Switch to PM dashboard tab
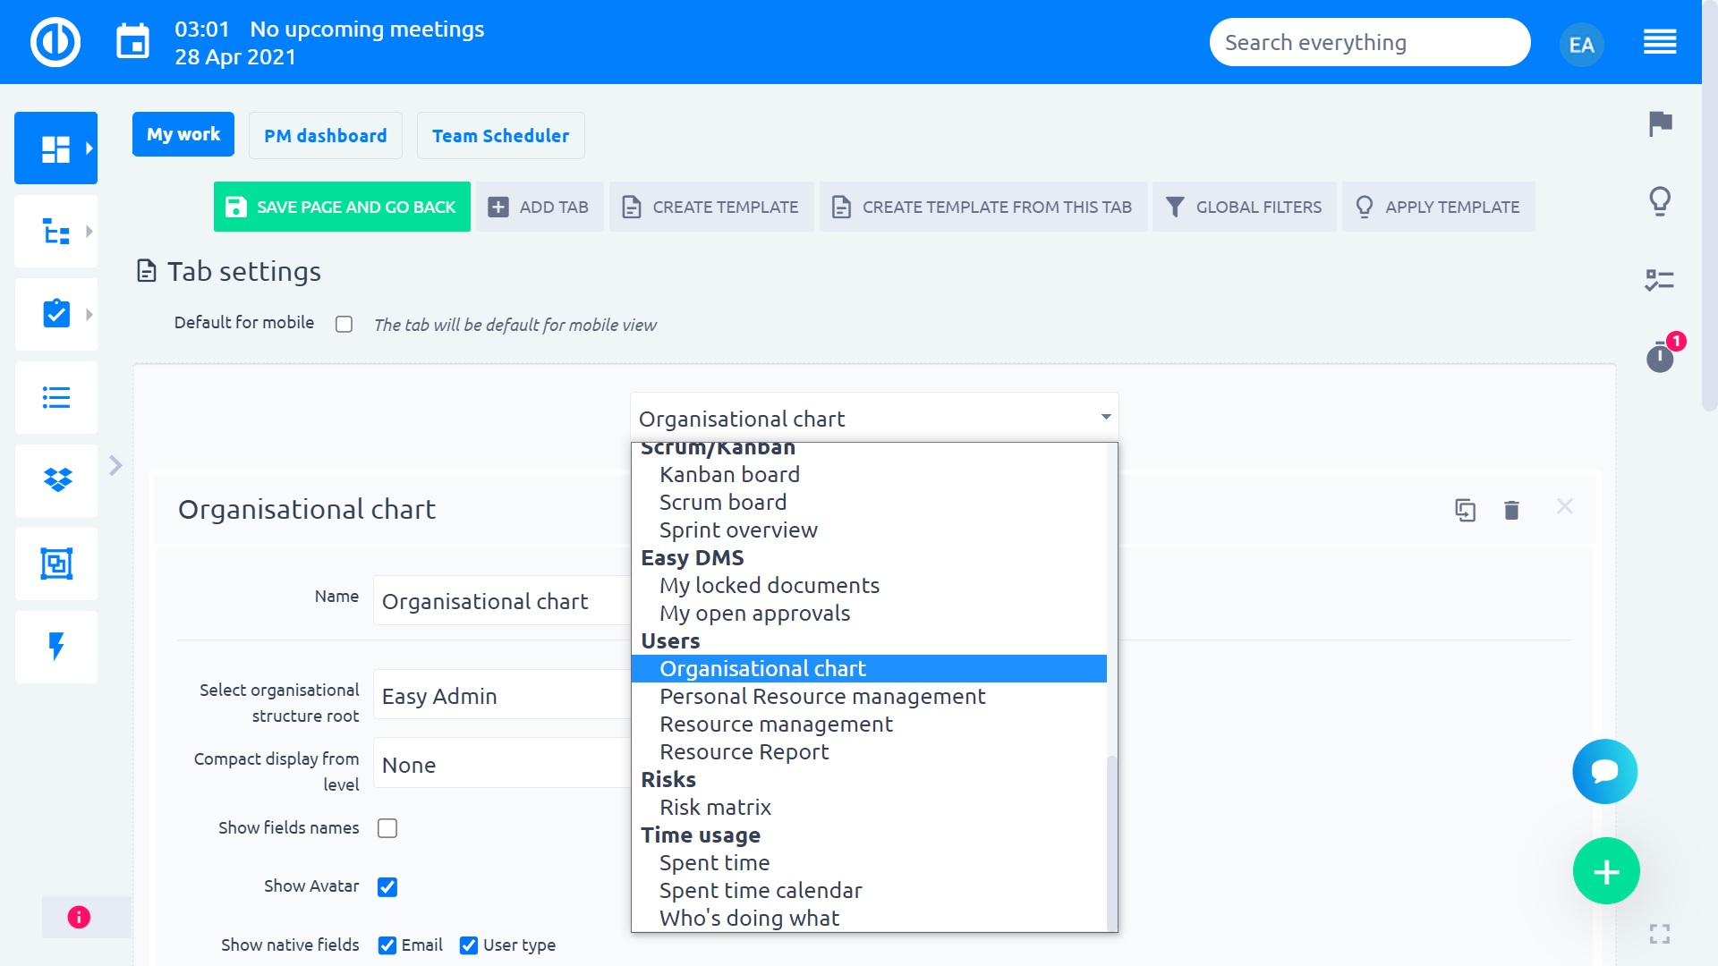 coord(326,136)
